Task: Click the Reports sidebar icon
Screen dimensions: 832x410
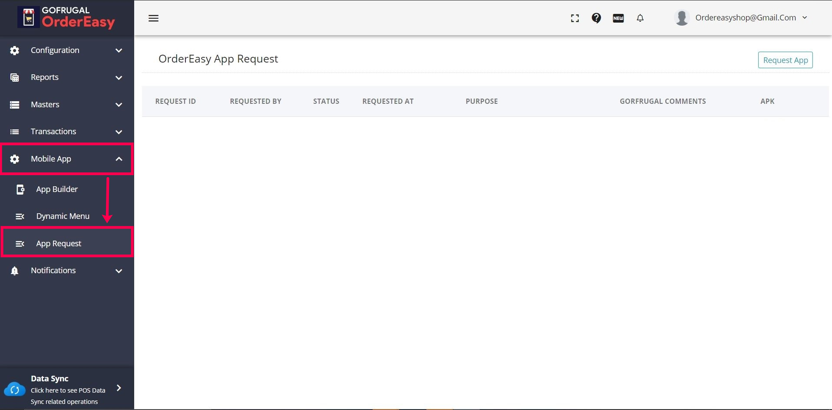Action: tap(14, 77)
